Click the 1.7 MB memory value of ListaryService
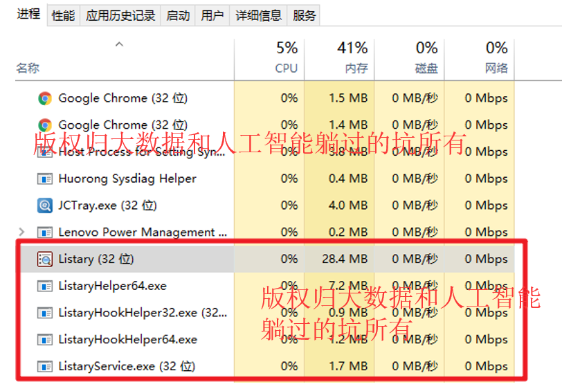 (348, 366)
